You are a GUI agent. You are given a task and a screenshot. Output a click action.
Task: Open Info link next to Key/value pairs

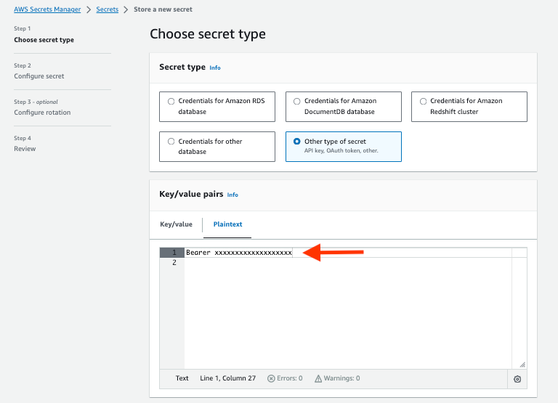point(232,195)
